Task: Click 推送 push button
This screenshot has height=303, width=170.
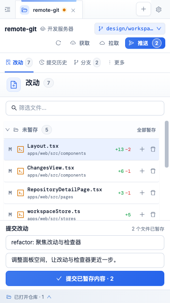Action: 145,43
